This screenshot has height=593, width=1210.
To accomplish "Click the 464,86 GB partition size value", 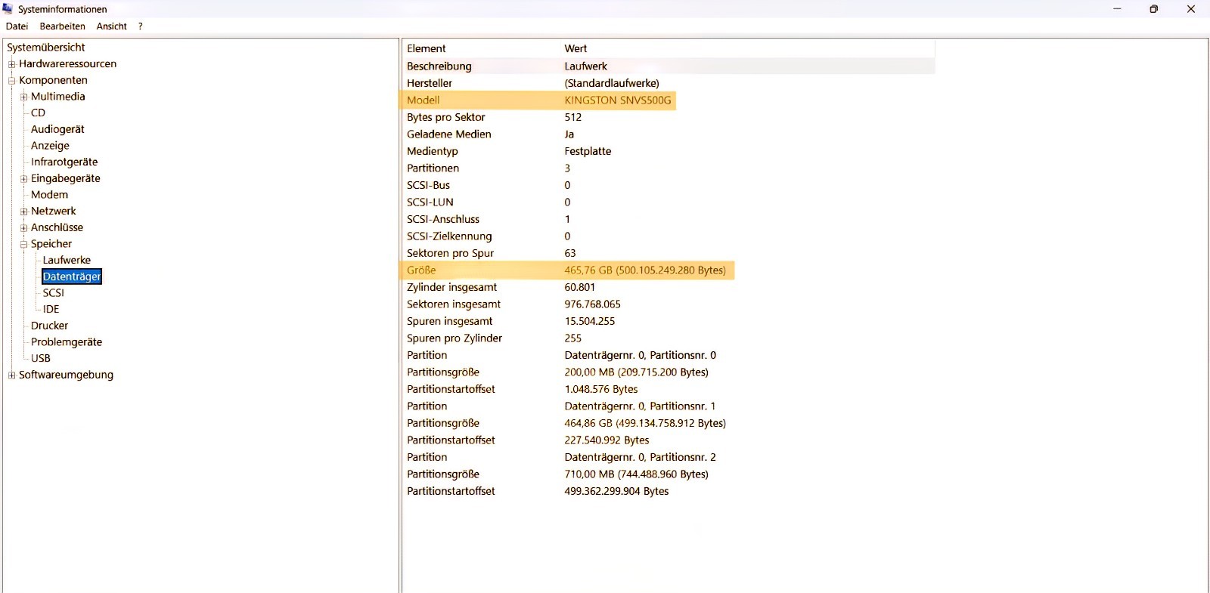I will coord(645,423).
